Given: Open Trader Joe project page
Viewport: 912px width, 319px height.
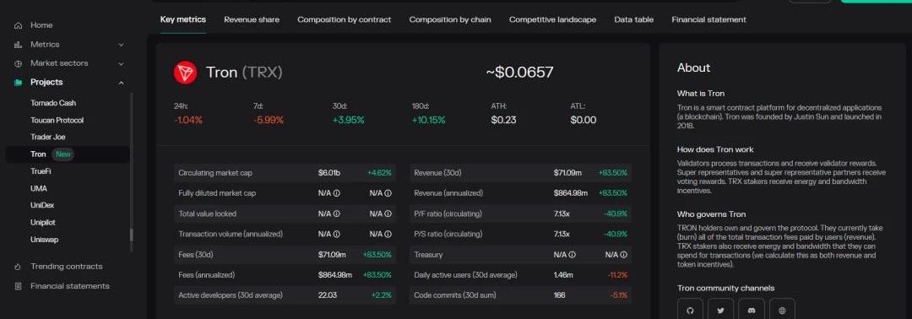Looking at the screenshot, I should [47, 137].
